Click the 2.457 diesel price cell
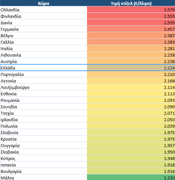Viewport: 175px width, 180px height. coord(131,29)
